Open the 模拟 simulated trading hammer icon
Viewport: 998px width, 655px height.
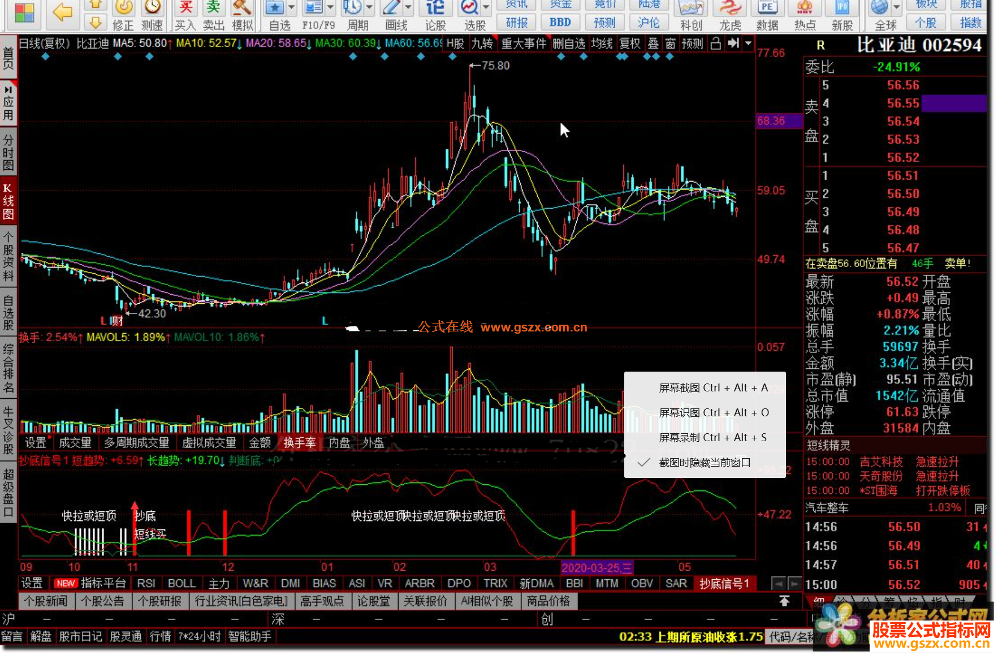[x=242, y=8]
